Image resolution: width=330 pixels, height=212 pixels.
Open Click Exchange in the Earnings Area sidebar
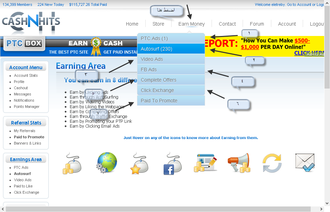click(x=27, y=192)
